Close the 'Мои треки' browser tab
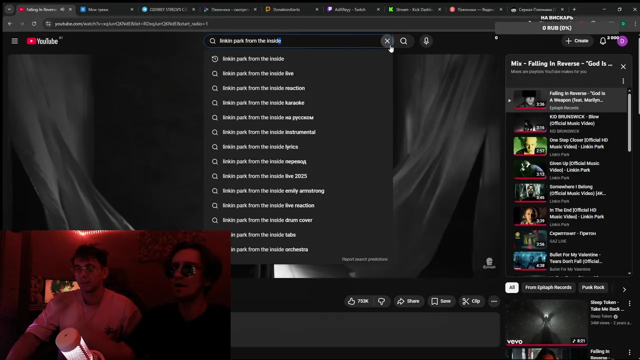 click(132, 9)
